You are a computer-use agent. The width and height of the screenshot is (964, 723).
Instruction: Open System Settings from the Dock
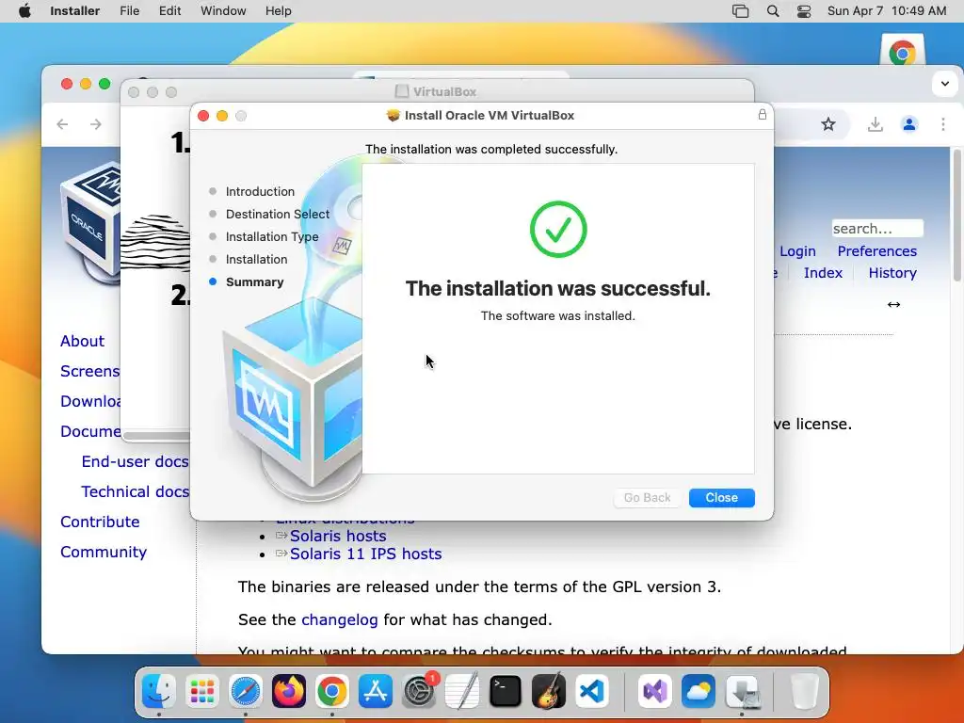tap(419, 691)
